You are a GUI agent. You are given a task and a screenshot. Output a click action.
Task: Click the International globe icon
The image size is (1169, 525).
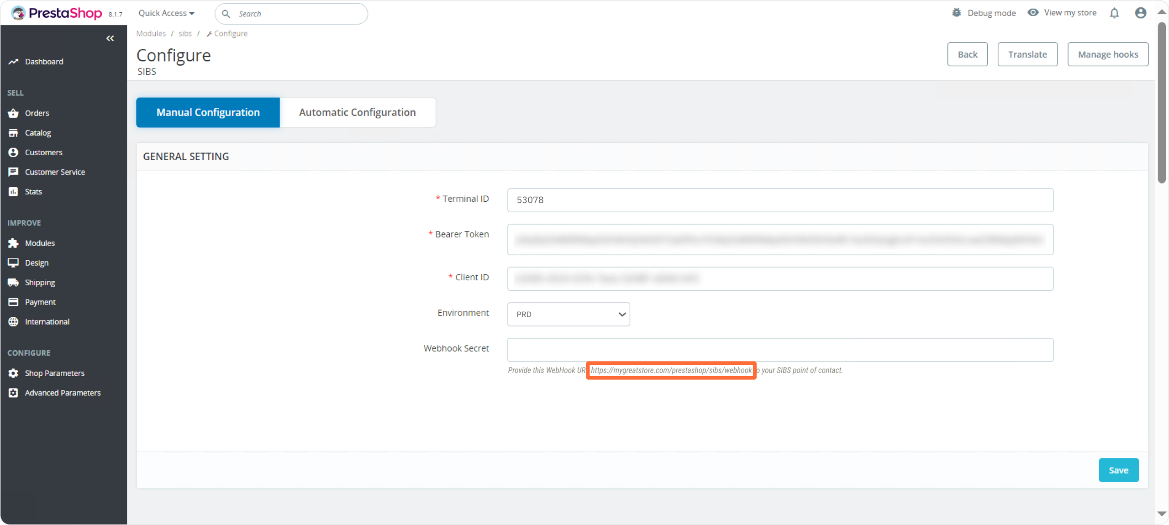(x=13, y=322)
